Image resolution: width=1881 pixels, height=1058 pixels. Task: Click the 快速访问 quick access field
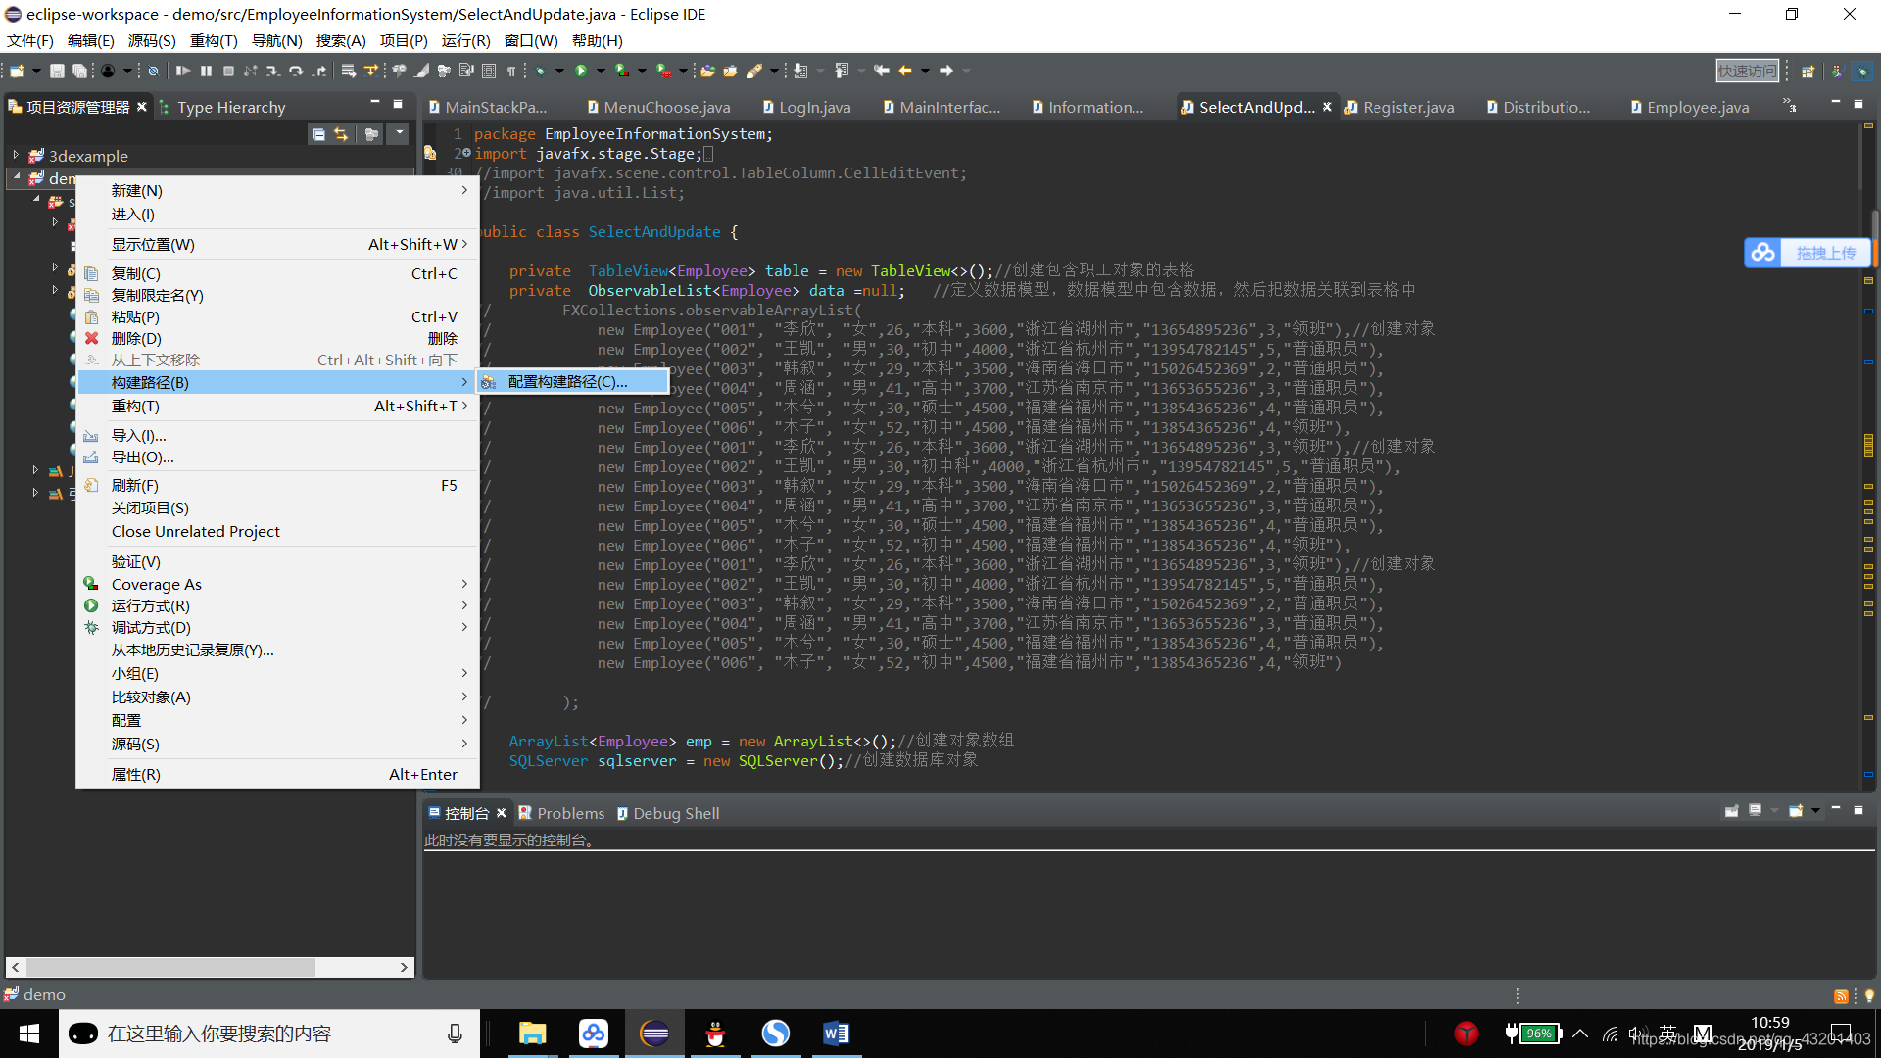1748,71
